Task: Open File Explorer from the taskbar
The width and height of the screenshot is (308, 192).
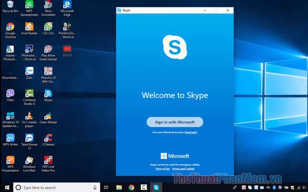Action: (119, 188)
